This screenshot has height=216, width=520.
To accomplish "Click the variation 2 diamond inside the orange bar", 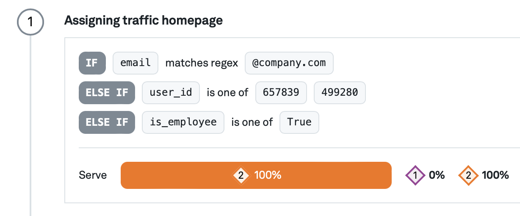I will tap(241, 175).
